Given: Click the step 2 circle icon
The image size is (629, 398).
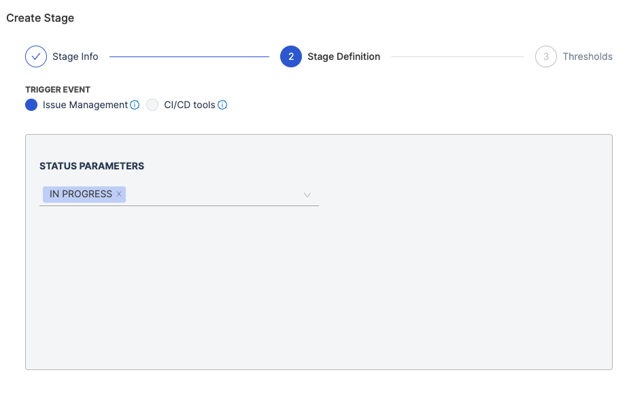Looking at the screenshot, I should pos(291,56).
